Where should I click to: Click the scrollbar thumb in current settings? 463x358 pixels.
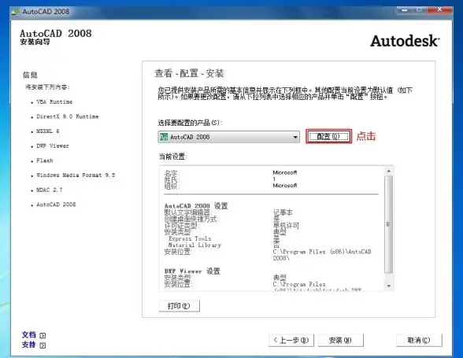389,224
